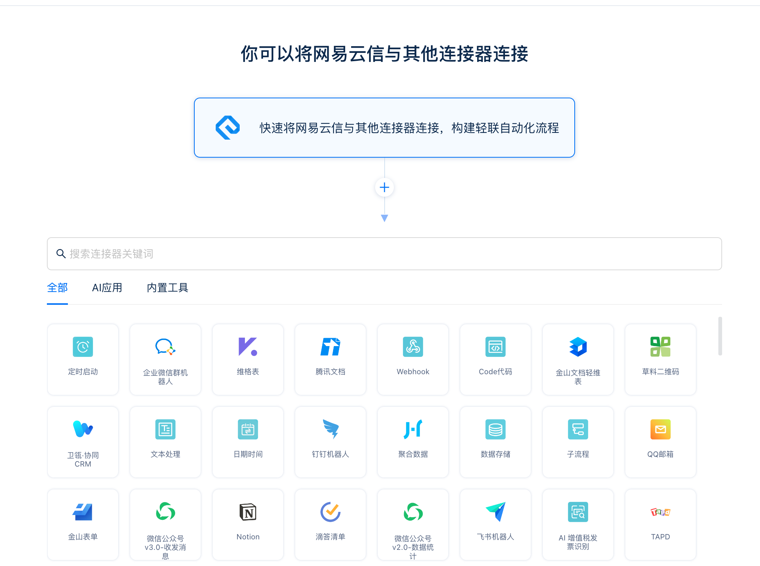Select the TAPD connector icon

(x=660, y=512)
